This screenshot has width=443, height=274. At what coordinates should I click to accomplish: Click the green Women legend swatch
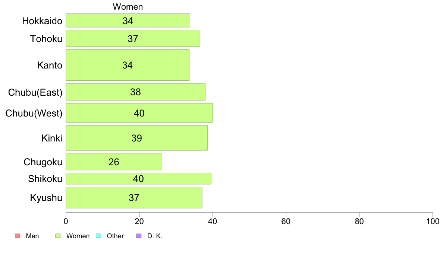[x=58, y=236]
